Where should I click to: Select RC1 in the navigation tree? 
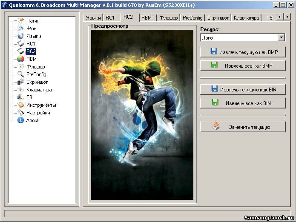coord(31,44)
